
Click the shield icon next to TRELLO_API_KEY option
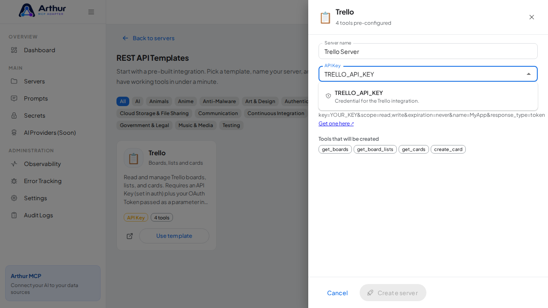[328, 96]
